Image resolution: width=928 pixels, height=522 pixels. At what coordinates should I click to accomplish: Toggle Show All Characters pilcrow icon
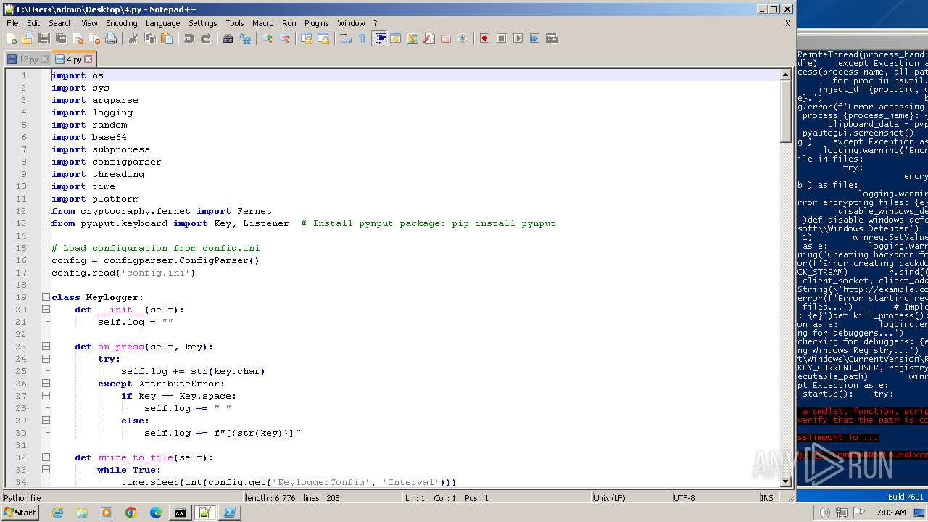pos(362,38)
